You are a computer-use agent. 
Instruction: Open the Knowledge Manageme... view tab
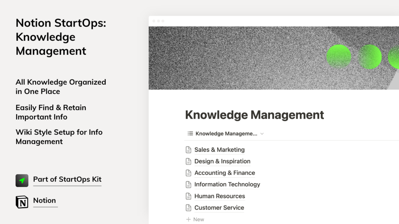(x=226, y=134)
